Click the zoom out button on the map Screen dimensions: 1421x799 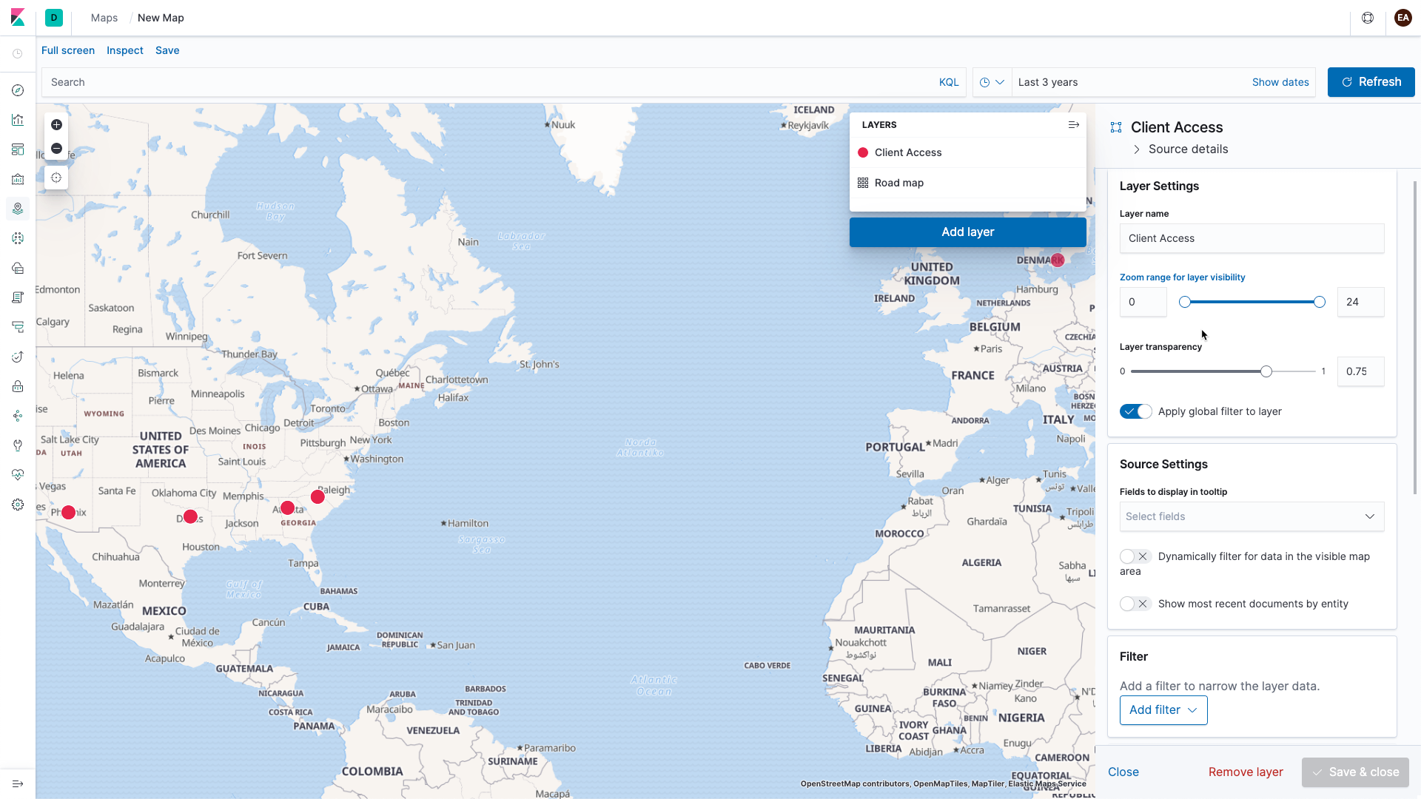[56, 149]
